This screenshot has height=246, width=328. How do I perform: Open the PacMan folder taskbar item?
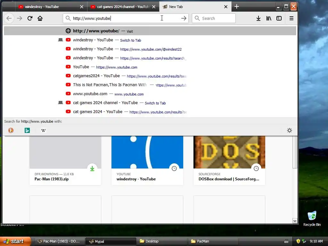214,241
